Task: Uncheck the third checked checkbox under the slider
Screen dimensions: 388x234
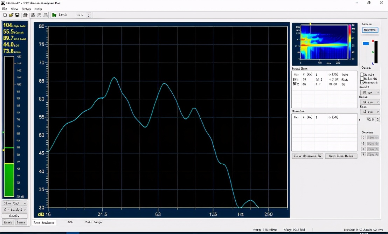Action: click(x=362, y=82)
